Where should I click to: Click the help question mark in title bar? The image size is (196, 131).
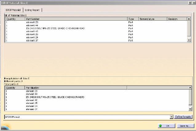coord(189,2)
